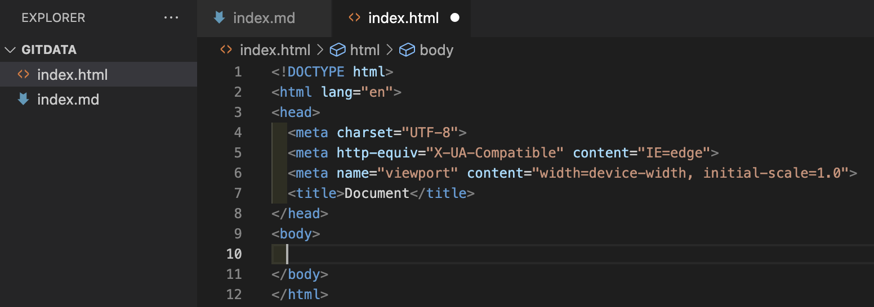
Task: Select index.md in the Explorer tree
Action: pos(99,100)
